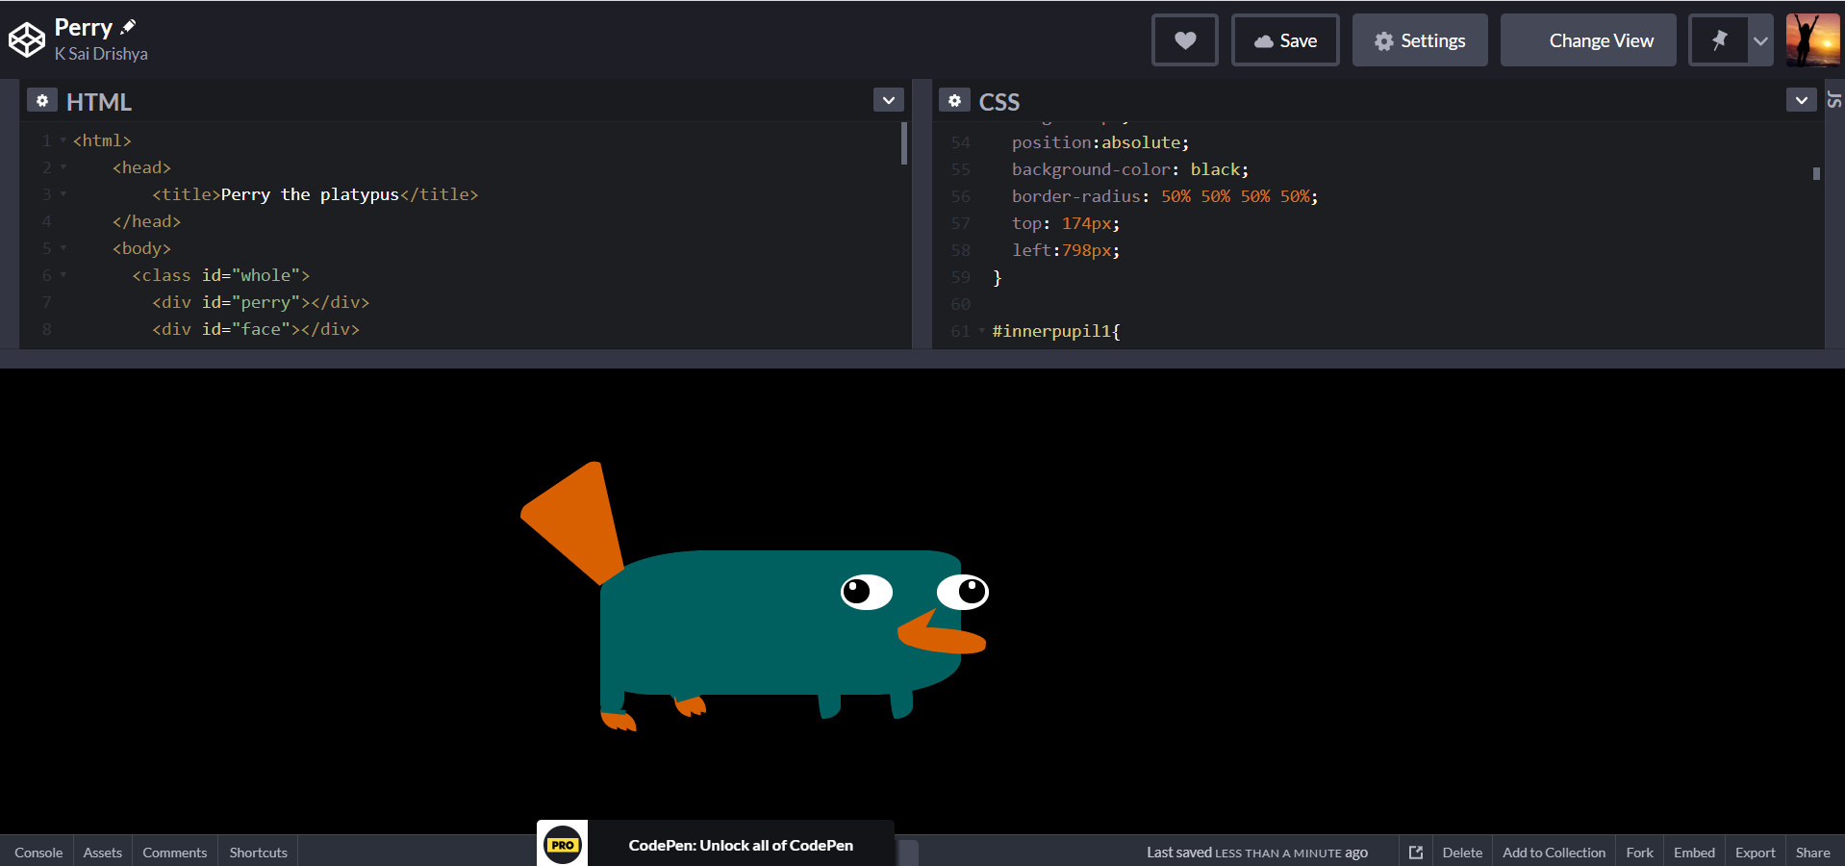Fork this pen
The width and height of the screenshot is (1845, 866).
1638,852
